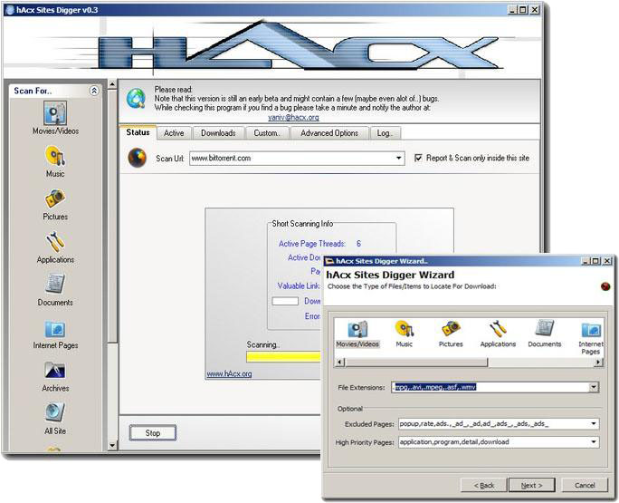Cancel the Wizard dialog
The height and width of the screenshot is (503, 619).
point(585,485)
